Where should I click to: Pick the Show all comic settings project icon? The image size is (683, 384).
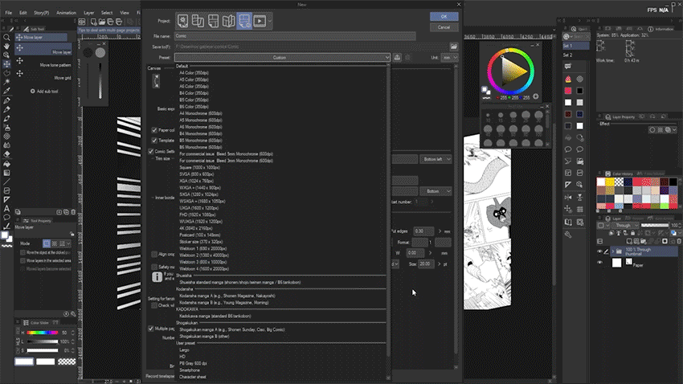tap(244, 20)
